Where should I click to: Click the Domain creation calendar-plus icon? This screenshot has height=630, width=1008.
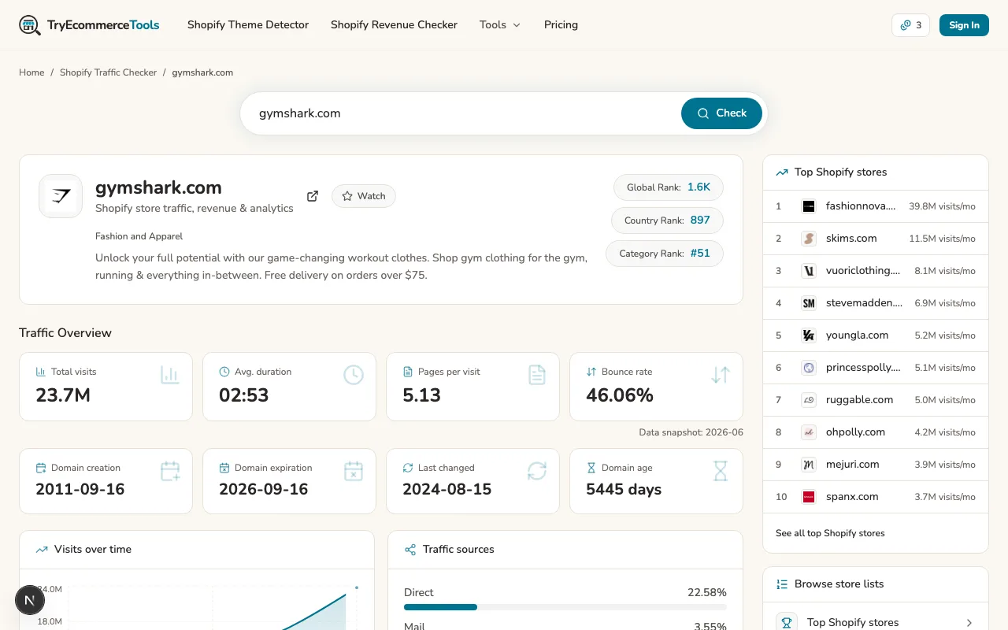[x=170, y=471]
